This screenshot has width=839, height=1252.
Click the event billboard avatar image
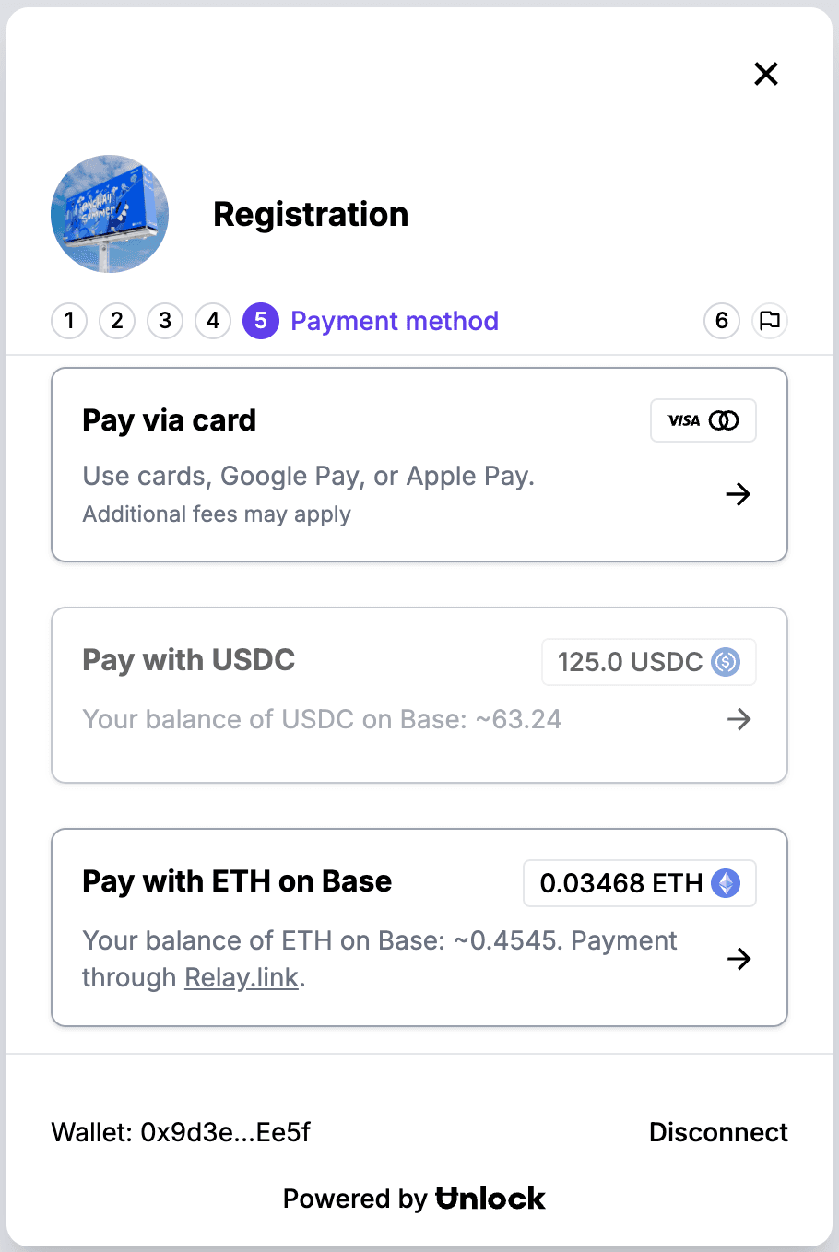coord(110,214)
